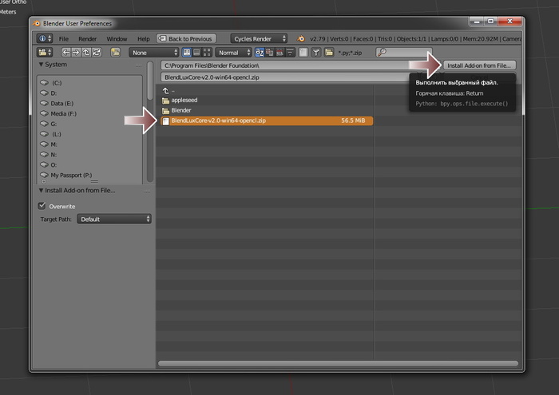Go to the parent directory arrow
Viewport: 559px width, 395px height.
click(86, 53)
